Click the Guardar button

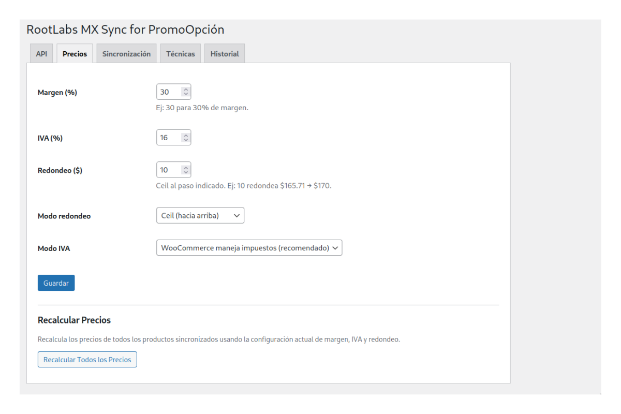[56, 283]
